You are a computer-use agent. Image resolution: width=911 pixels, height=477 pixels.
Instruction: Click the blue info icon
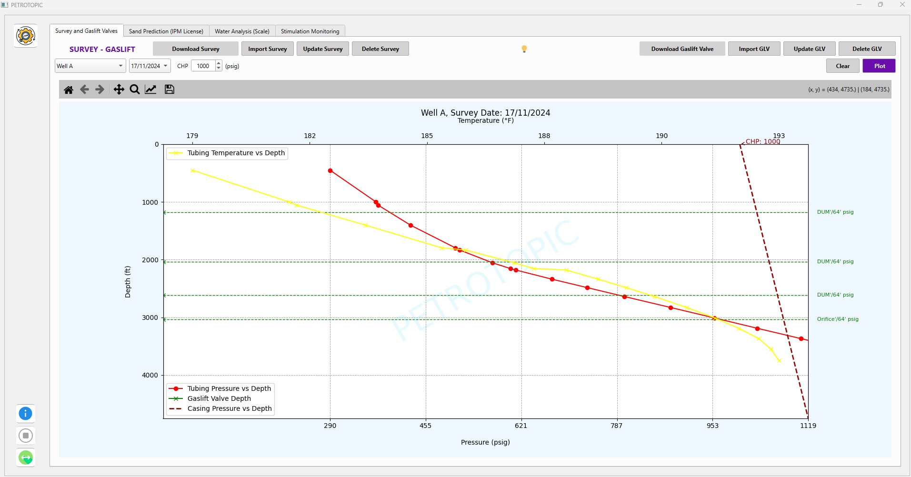pyautogui.click(x=26, y=413)
